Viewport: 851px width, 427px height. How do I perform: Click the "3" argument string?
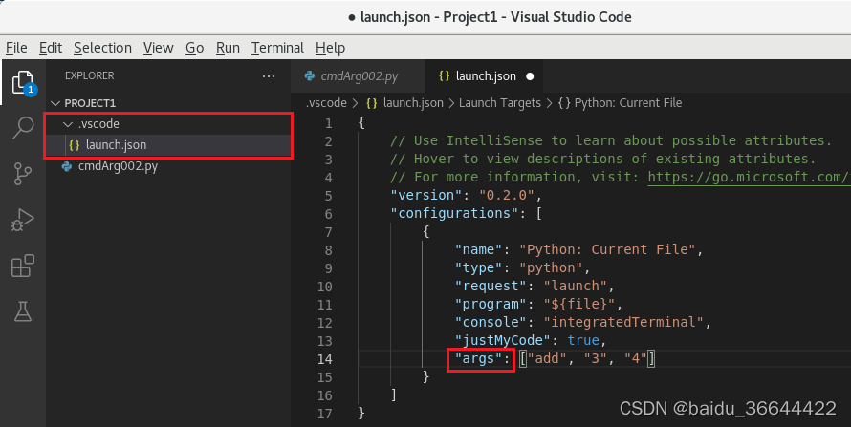click(596, 359)
